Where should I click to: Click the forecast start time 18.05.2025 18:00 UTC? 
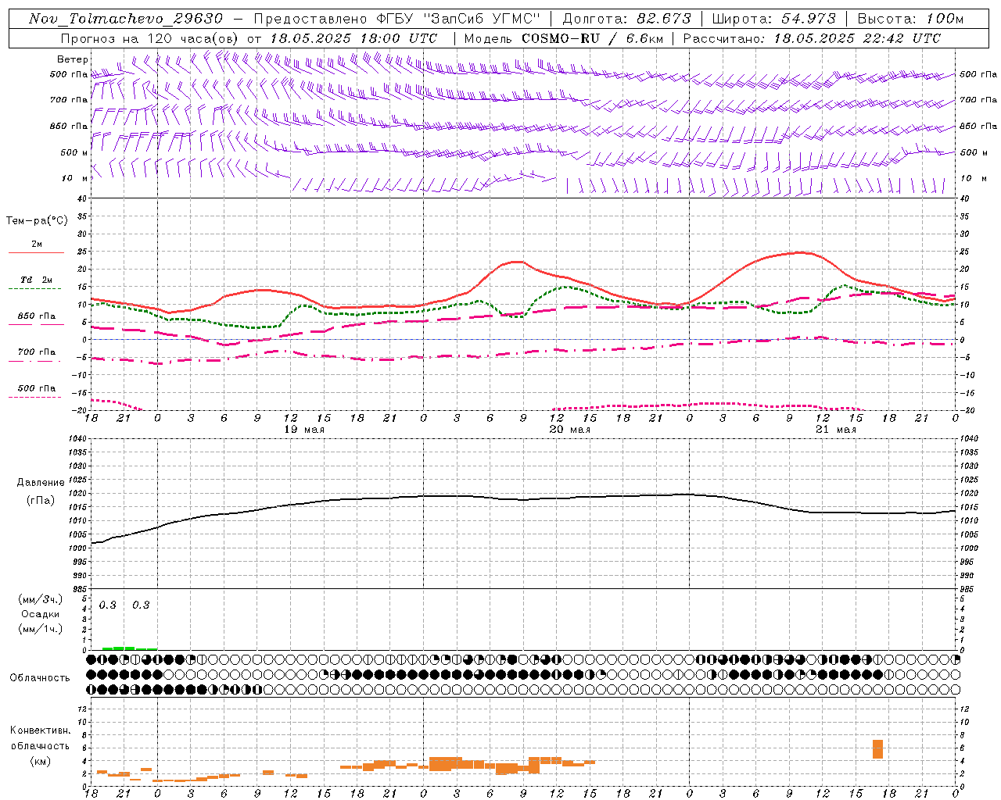(353, 38)
